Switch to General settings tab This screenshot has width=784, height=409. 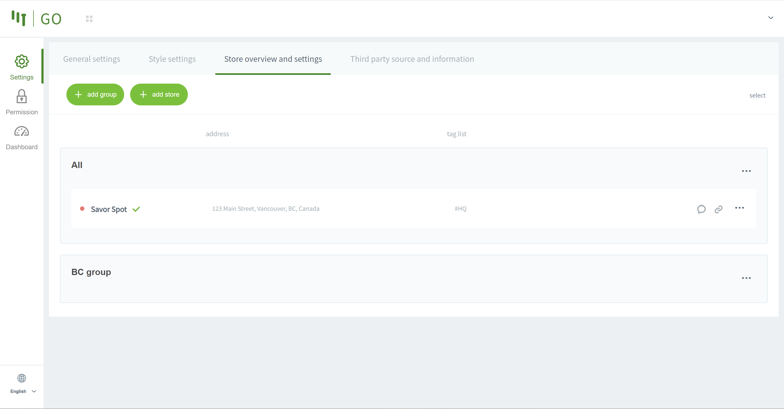pos(92,59)
